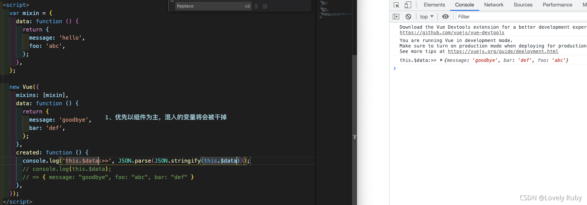Switch to the Elements tab
The height and width of the screenshot is (205, 587).
[434, 5]
